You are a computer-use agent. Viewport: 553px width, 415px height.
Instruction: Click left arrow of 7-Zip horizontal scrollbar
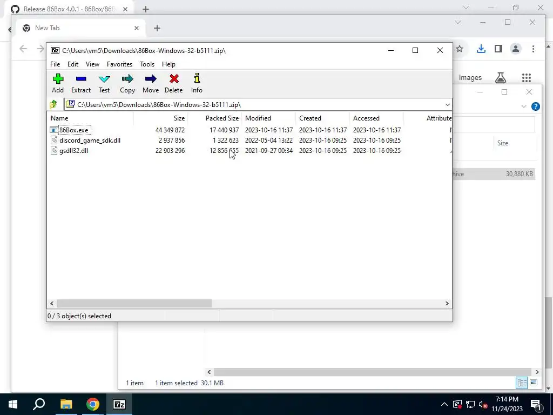point(52,303)
